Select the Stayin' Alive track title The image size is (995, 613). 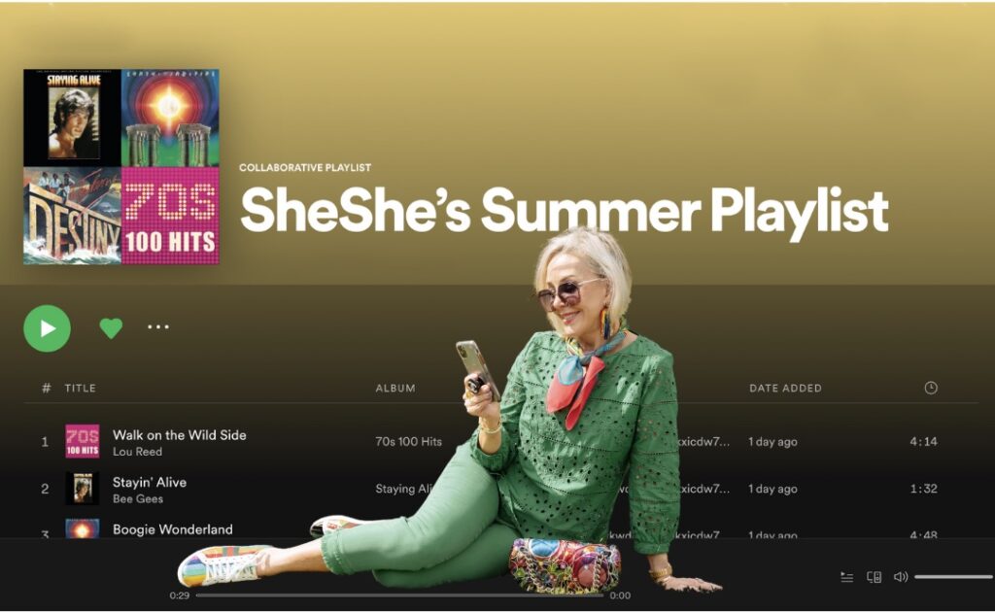pyautogui.click(x=149, y=482)
